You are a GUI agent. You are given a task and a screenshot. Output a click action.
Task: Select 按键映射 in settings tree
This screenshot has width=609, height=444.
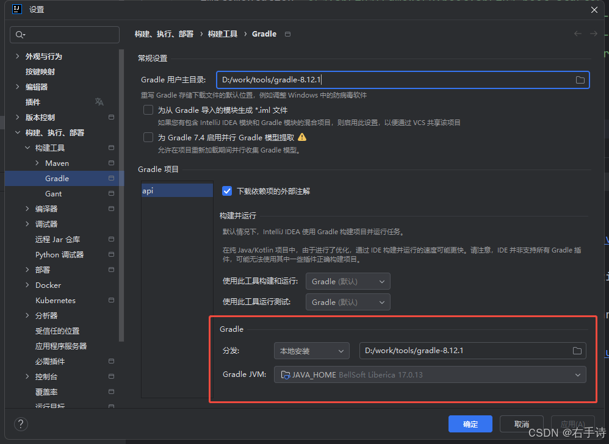40,72
